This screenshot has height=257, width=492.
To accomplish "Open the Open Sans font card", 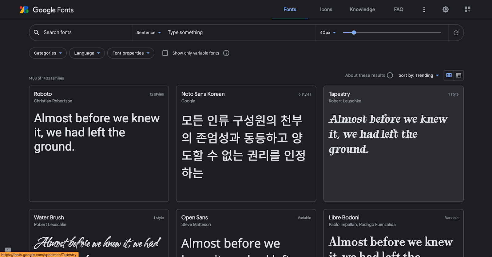I will click(x=246, y=233).
